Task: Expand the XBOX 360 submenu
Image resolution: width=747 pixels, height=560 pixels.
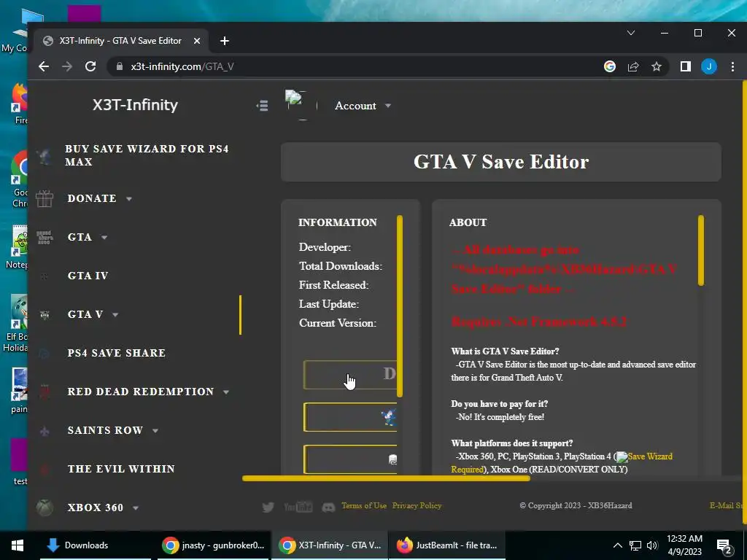Action: 136,508
